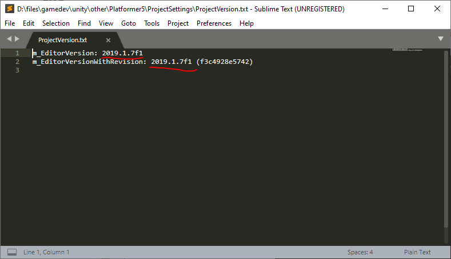Open the Help menu
Image resolution: width=451 pixels, height=259 pixels.
tap(246, 23)
